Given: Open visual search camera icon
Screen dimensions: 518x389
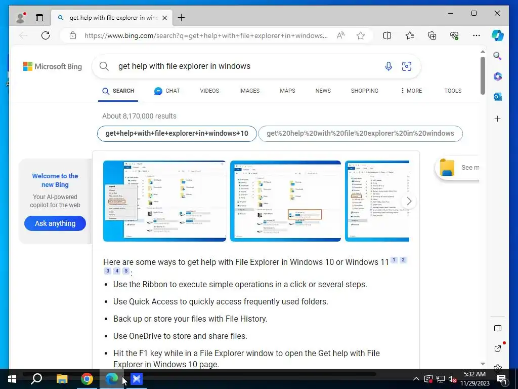Looking at the screenshot, I should click(406, 66).
